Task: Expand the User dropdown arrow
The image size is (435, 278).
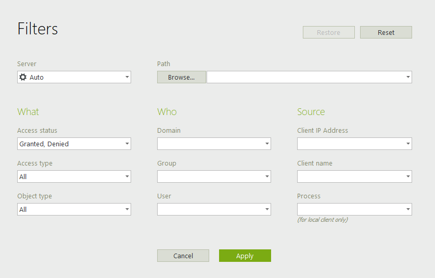Action: [x=267, y=209]
